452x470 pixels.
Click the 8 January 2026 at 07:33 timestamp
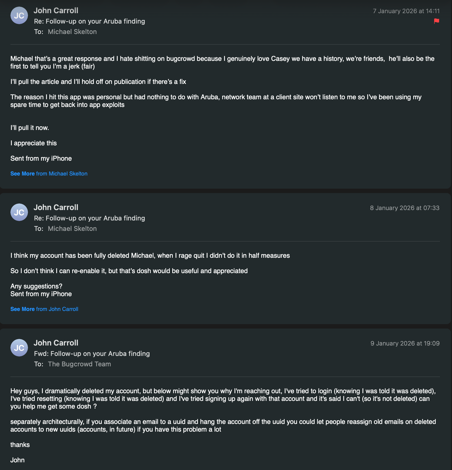coord(405,208)
